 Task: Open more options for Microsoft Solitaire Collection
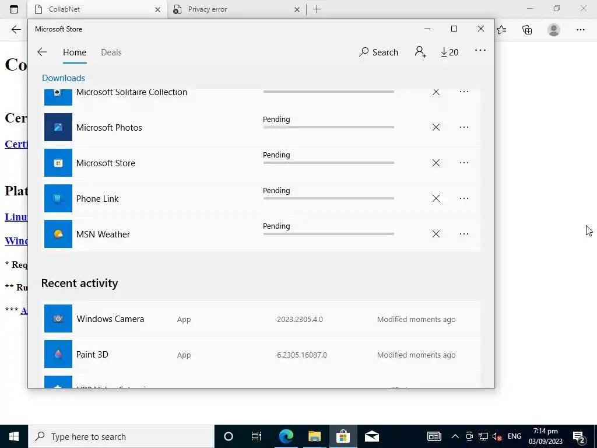click(x=463, y=92)
